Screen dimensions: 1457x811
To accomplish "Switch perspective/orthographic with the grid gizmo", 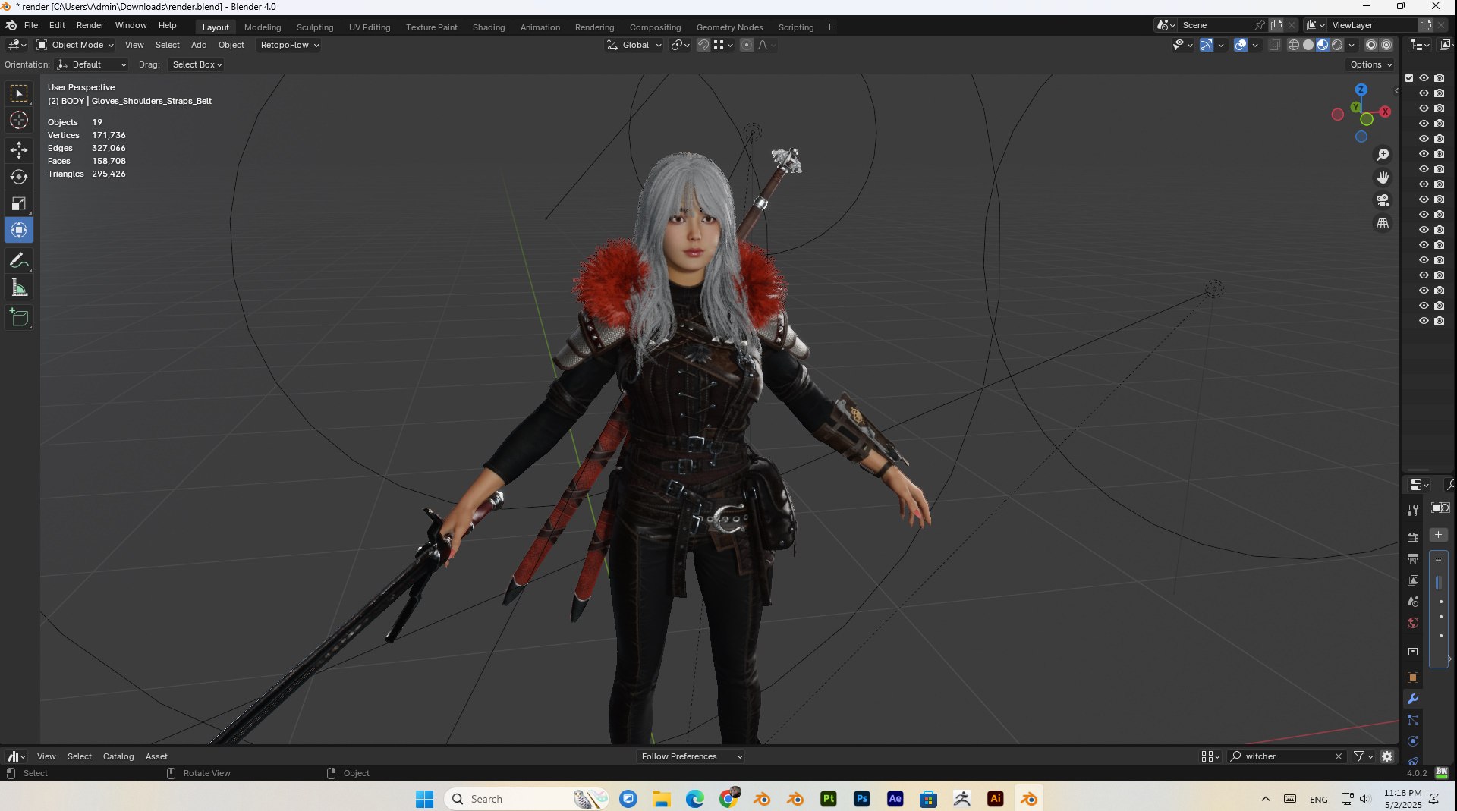I will (1383, 224).
